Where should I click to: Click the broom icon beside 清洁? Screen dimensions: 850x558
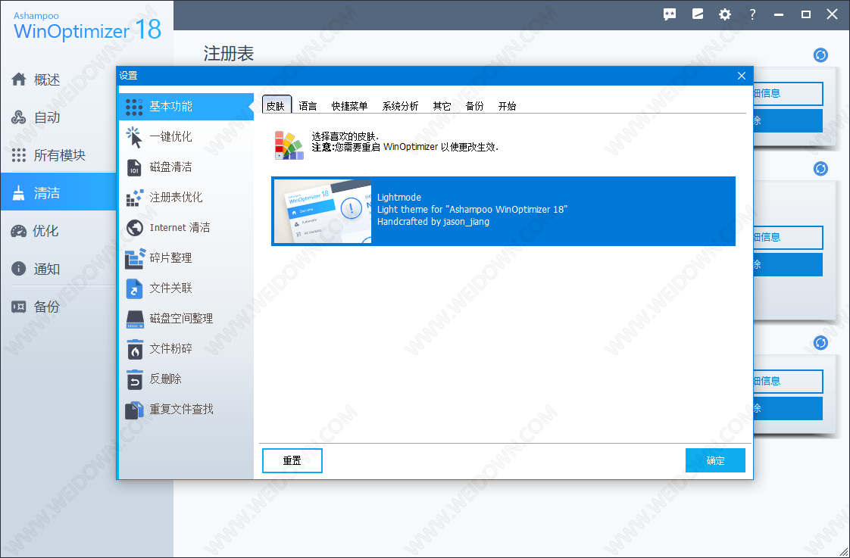point(19,193)
